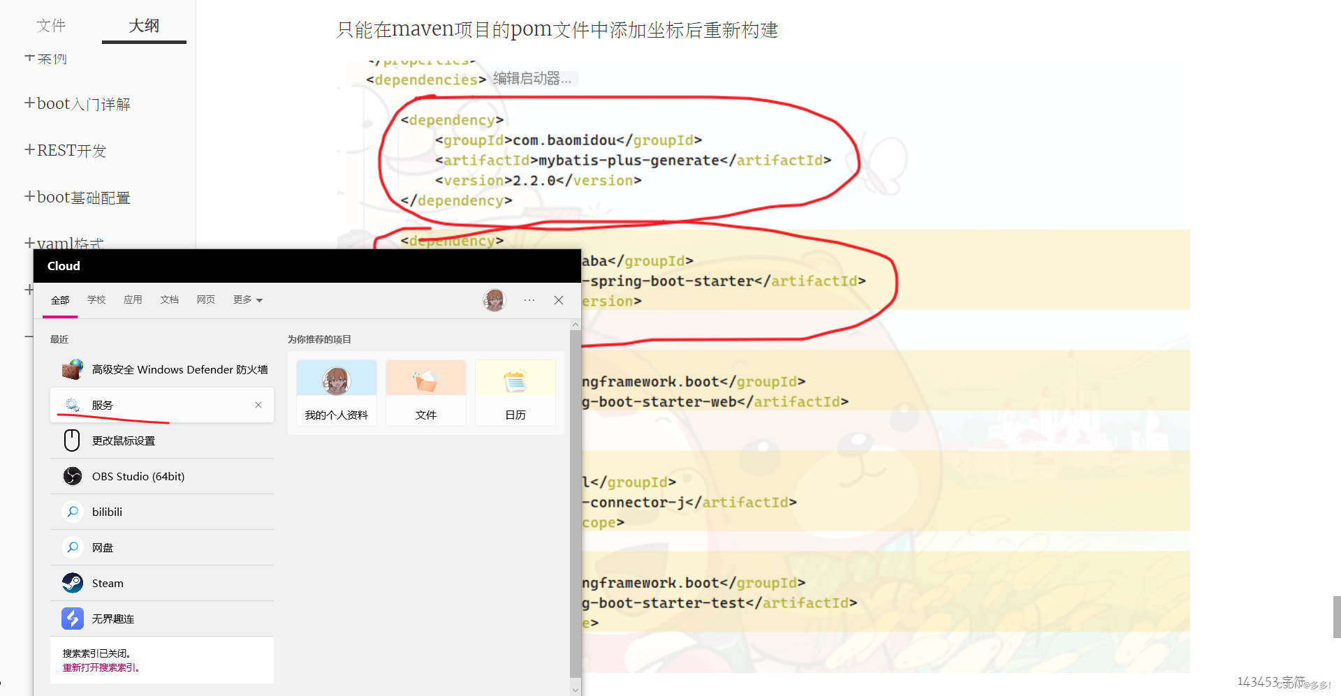Open 高级安全 Windows Defender 防火墙
Image resolution: width=1341 pixels, height=696 pixels.
[179, 369]
